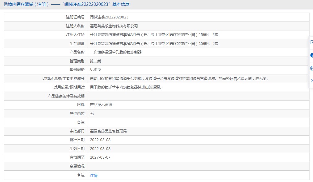Open the 详情 link in the note row
The height and width of the screenshot is (182, 313).
tap(94, 176)
